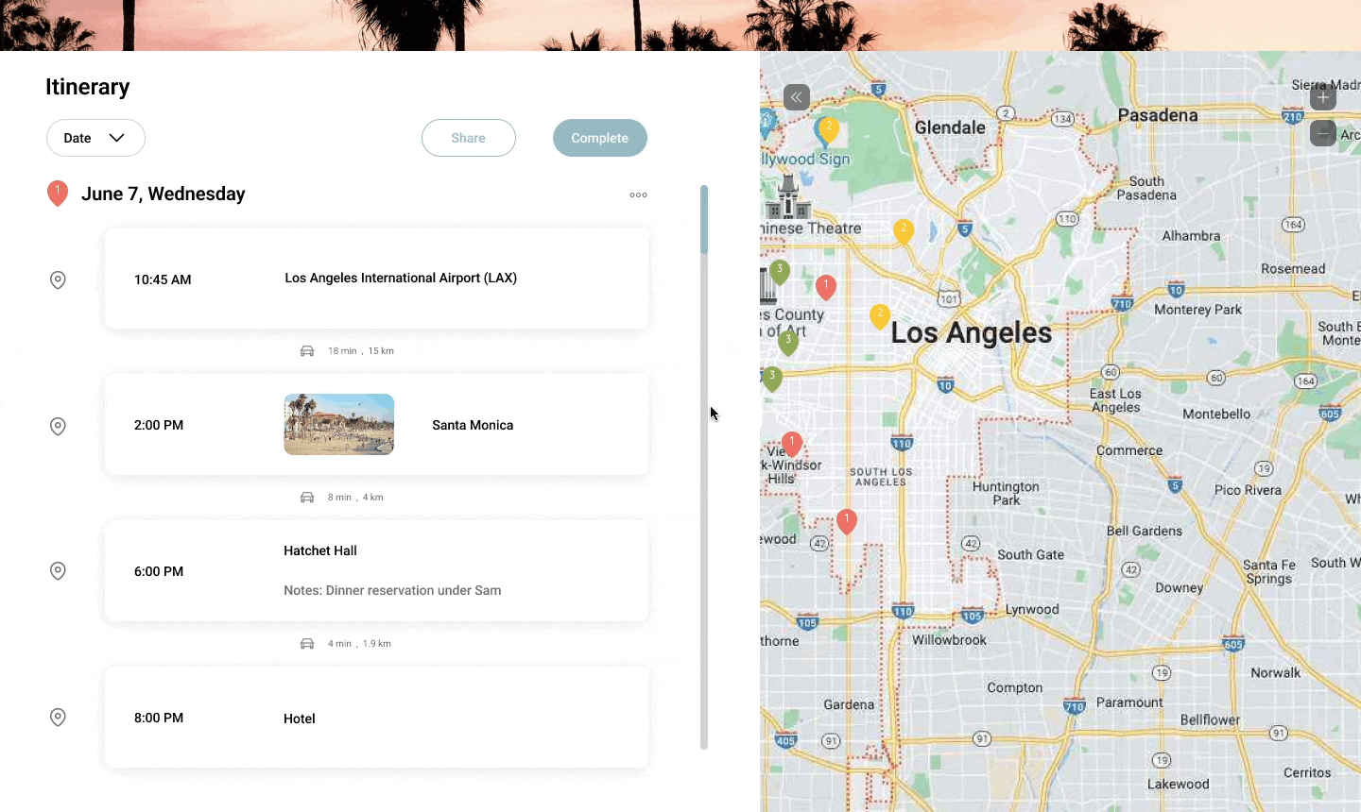Image resolution: width=1361 pixels, height=812 pixels.
Task: Open the Date dropdown
Action: tap(95, 138)
